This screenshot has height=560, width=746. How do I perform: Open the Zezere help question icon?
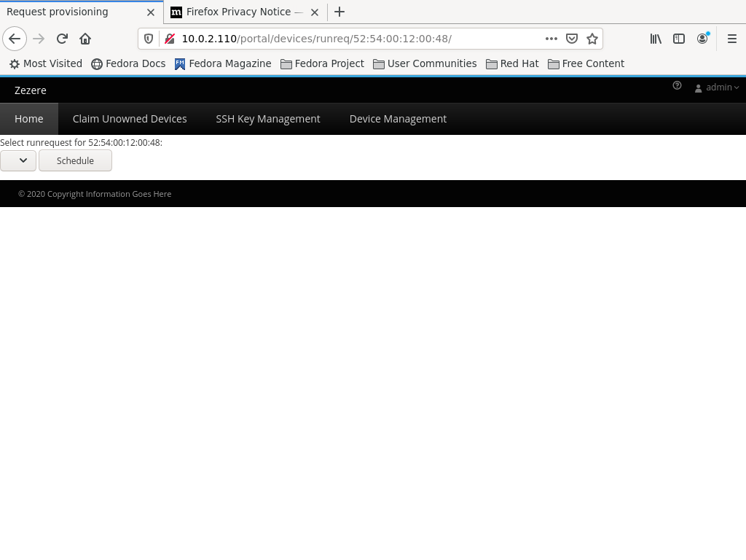pyautogui.click(x=677, y=86)
